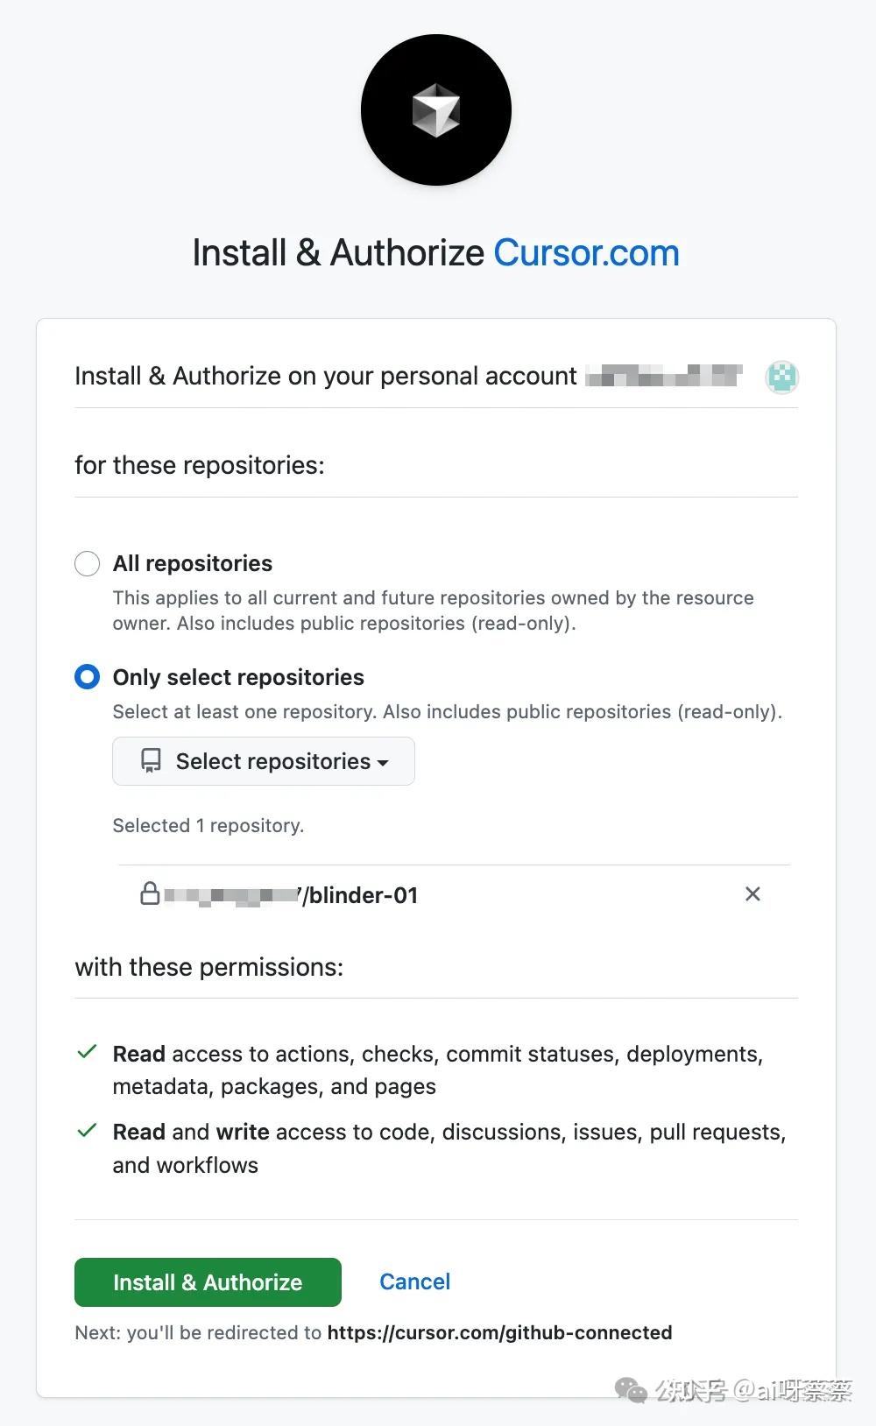Click the blinder-01 repository name
Image resolution: width=876 pixels, height=1426 pixels.
[361, 895]
